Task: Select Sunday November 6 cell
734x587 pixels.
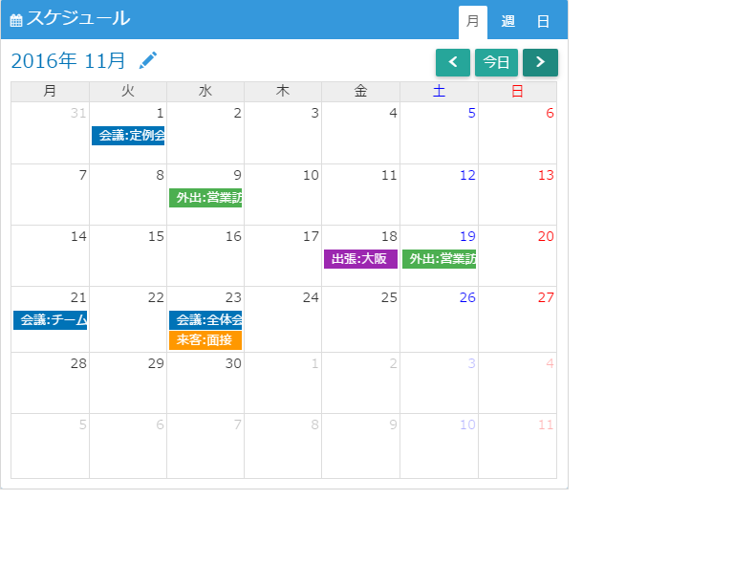Action: (x=517, y=133)
